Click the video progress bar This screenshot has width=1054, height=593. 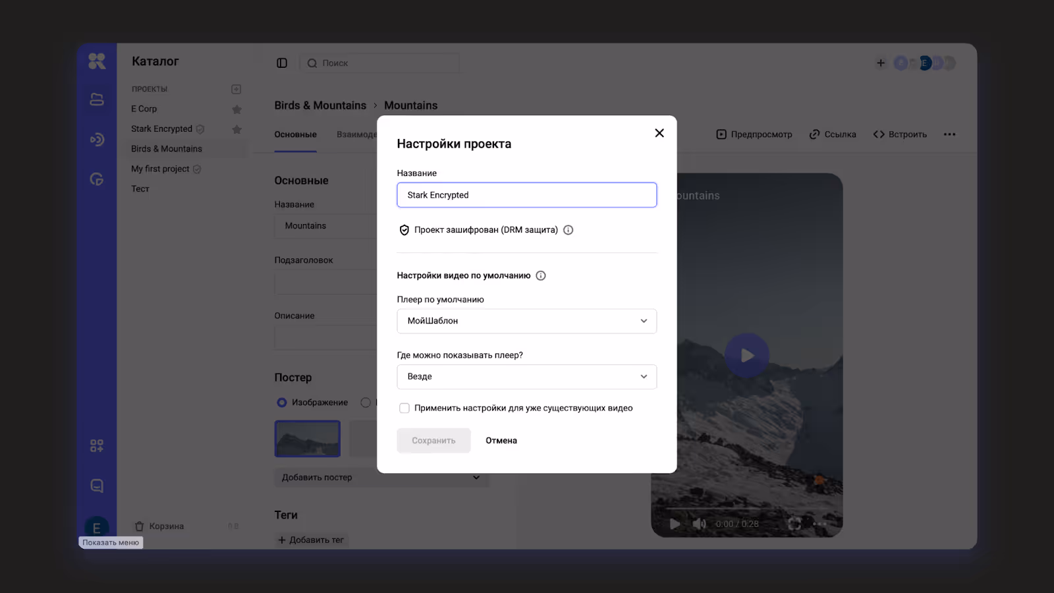[x=746, y=510]
